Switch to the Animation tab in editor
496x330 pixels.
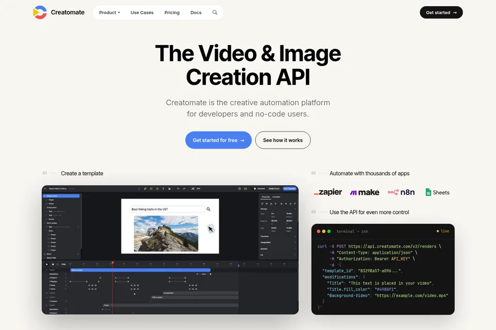pyautogui.click(x=276, y=197)
